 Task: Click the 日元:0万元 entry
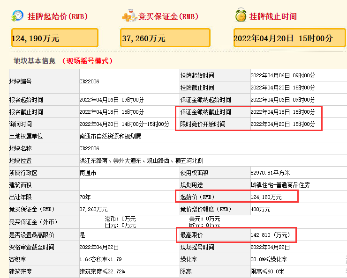click(120, 225)
